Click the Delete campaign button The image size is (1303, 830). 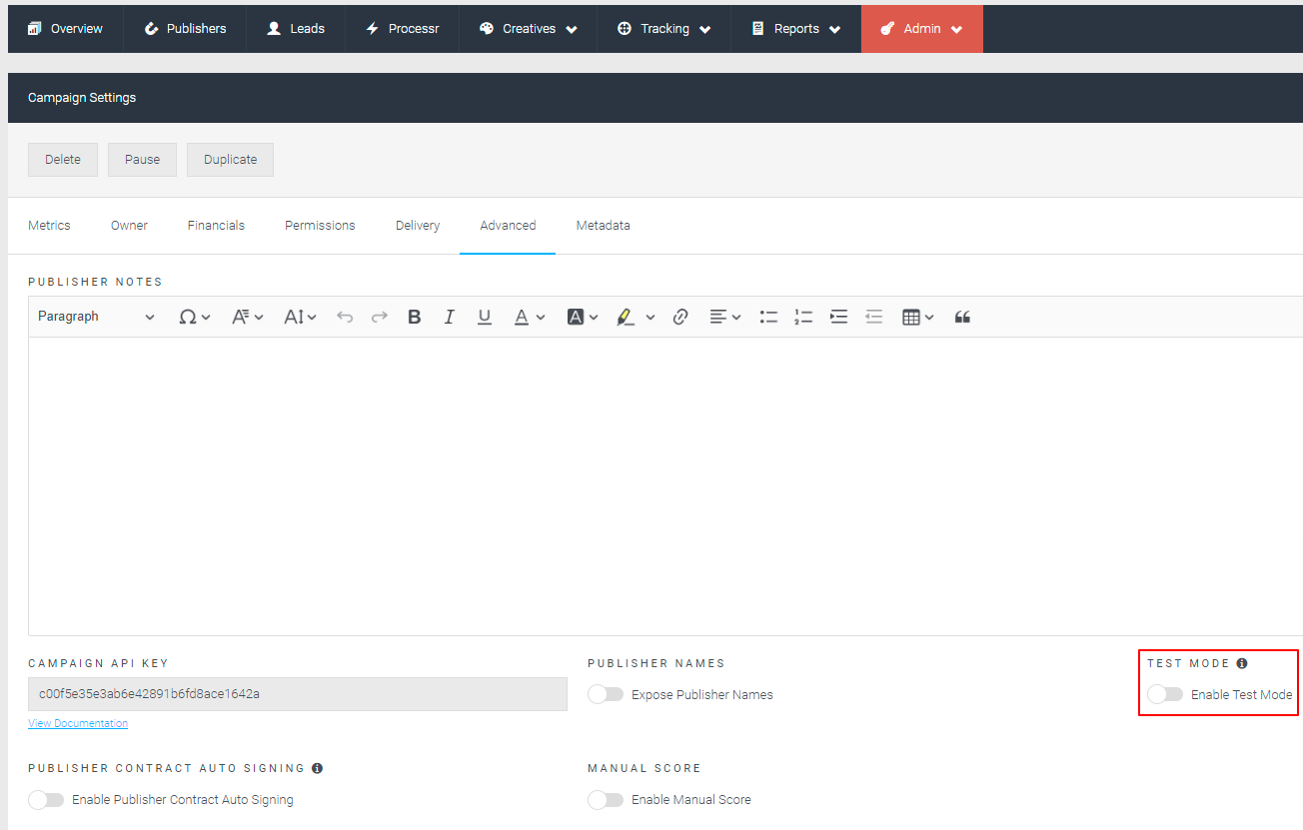(x=63, y=160)
